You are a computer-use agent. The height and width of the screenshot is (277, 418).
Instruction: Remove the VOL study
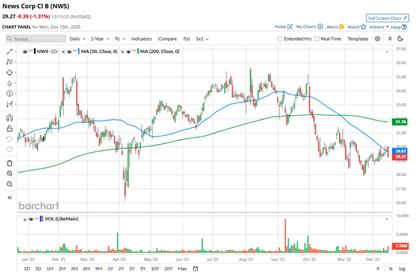pyautogui.click(x=25, y=219)
